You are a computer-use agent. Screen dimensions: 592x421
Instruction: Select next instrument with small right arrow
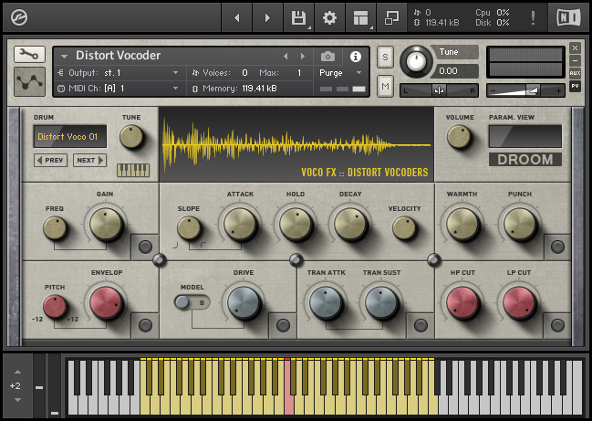pyautogui.click(x=303, y=57)
